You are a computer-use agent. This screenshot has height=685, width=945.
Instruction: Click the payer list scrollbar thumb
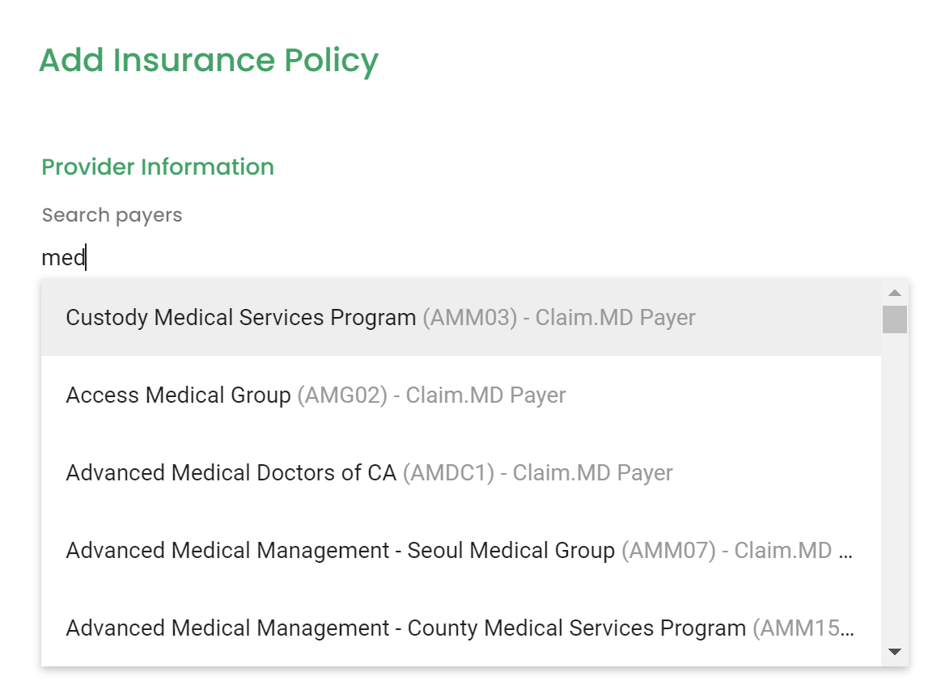tap(894, 319)
